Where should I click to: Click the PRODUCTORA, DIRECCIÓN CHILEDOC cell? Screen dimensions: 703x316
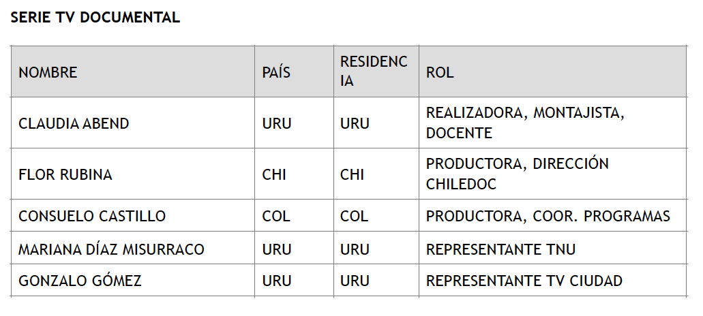point(552,174)
